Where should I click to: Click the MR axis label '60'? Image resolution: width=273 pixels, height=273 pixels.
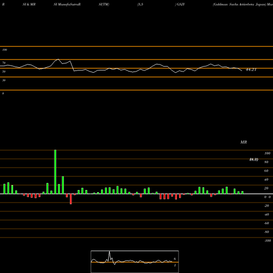[x=266, y=171]
